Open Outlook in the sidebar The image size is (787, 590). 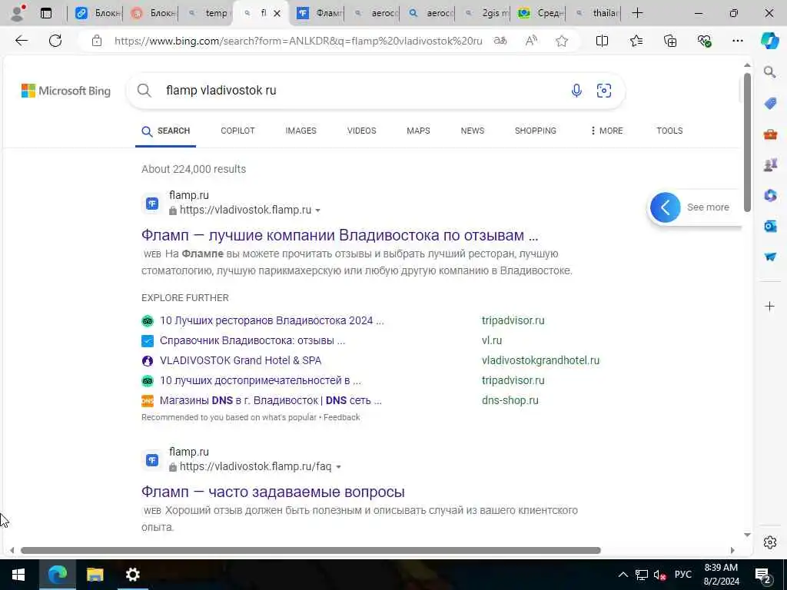(770, 227)
